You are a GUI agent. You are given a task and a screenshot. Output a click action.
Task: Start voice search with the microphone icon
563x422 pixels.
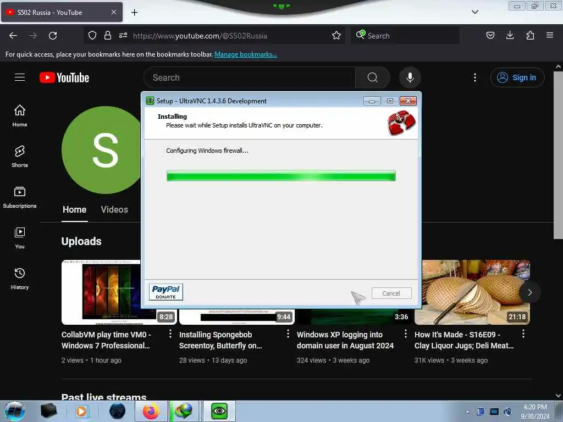[x=410, y=77]
